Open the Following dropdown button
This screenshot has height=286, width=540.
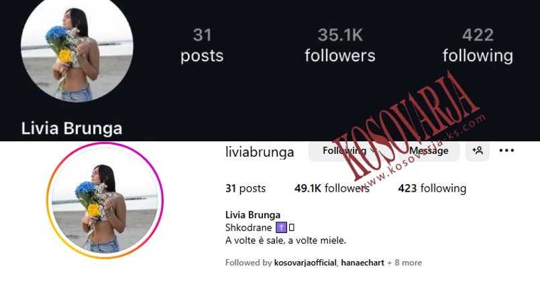click(x=349, y=151)
